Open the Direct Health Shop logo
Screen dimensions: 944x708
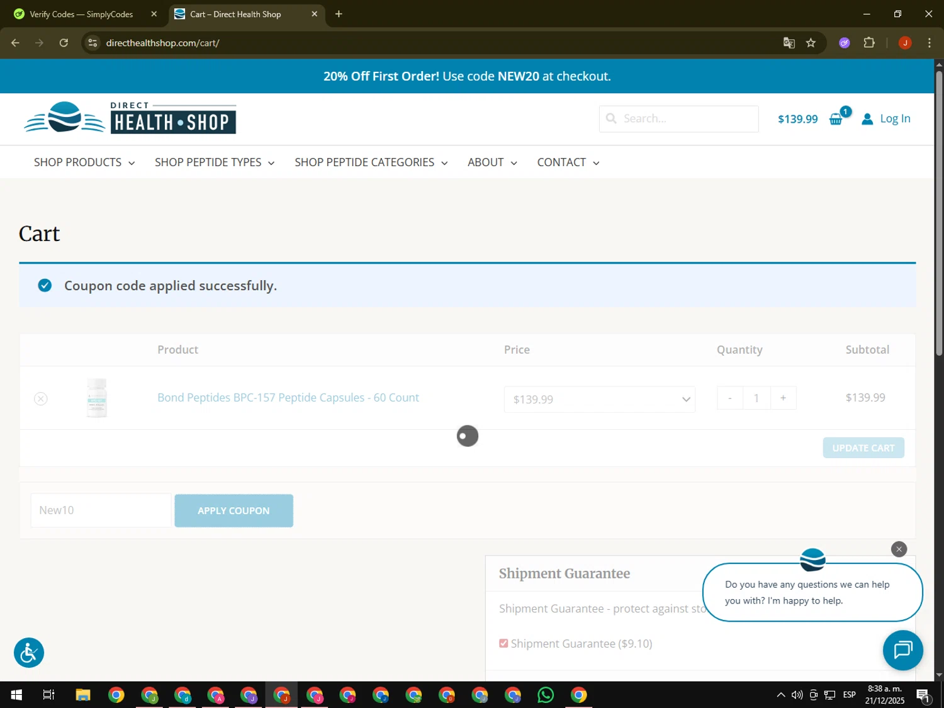pos(130,118)
